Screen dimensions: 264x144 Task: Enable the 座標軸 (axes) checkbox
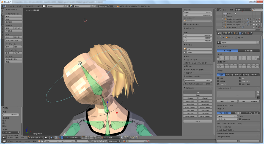pos(218,81)
